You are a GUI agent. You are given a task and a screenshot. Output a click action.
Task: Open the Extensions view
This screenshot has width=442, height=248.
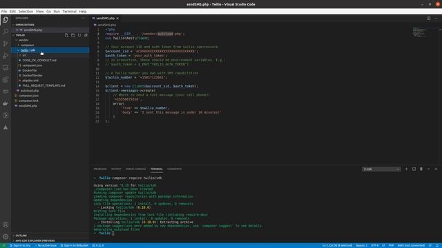click(6, 80)
